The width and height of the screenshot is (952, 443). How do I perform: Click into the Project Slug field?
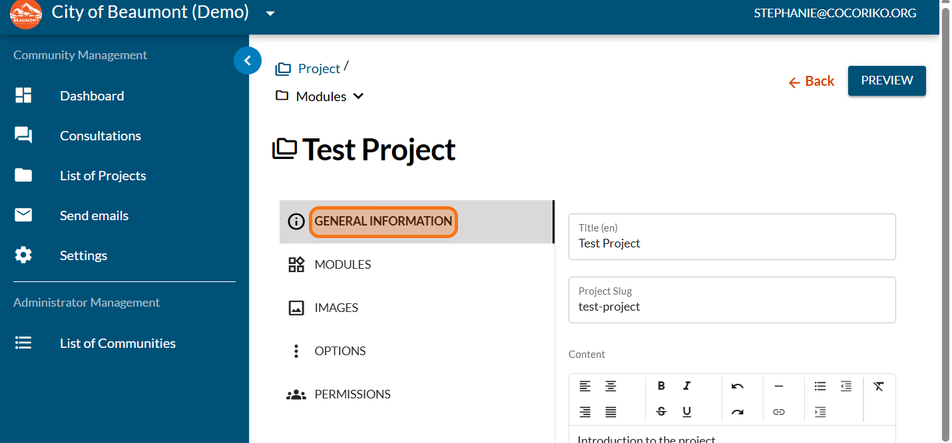tap(731, 307)
